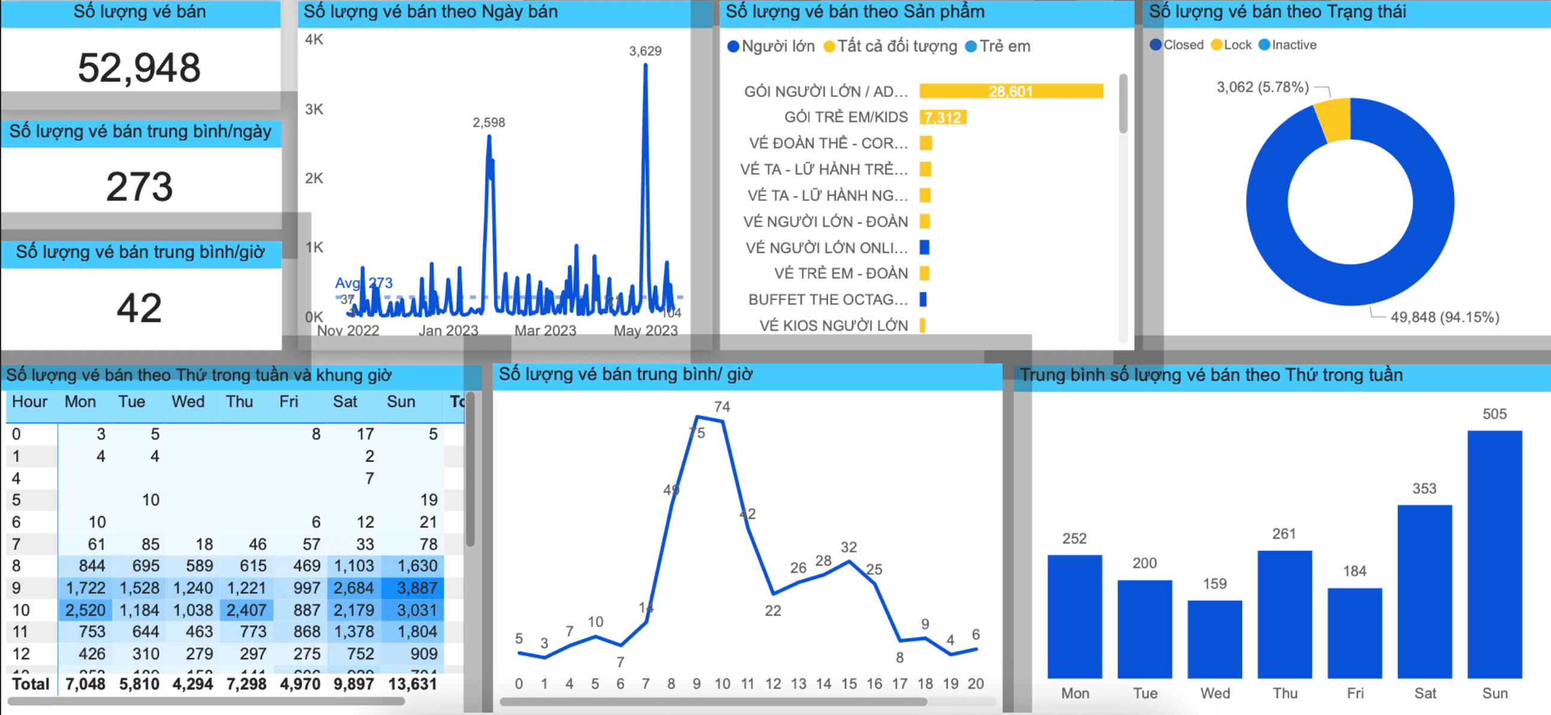1551x715 pixels.
Task: Click the Mon column header in table
Action: [x=80, y=401]
